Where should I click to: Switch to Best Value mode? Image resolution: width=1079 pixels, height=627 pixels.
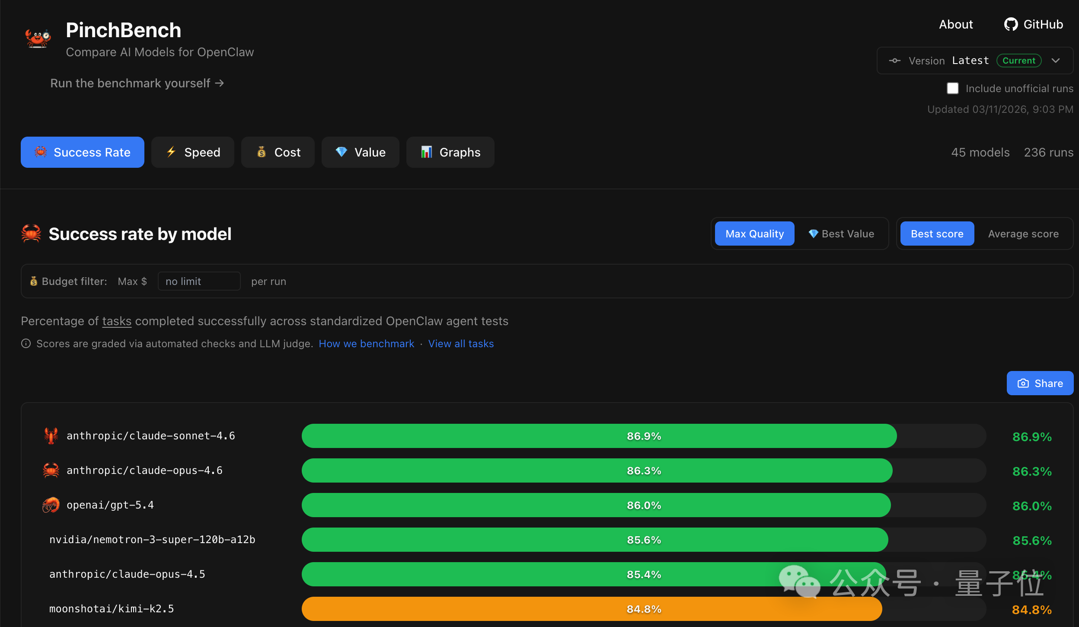coord(841,234)
